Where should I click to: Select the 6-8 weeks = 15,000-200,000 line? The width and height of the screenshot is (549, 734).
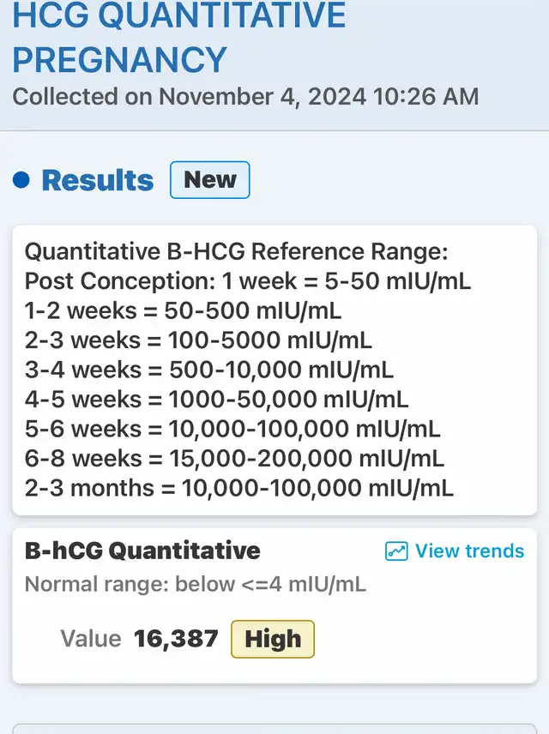pos(234,458)
